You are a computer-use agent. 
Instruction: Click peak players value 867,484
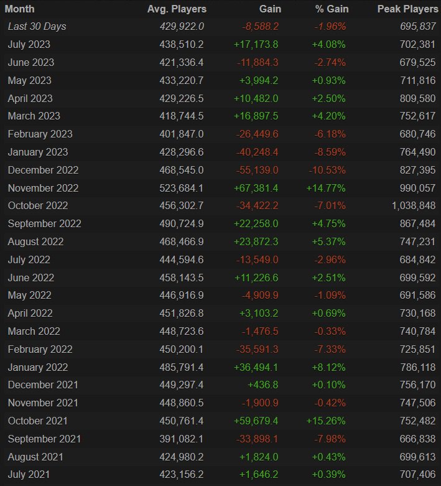(x=418, y=223)
